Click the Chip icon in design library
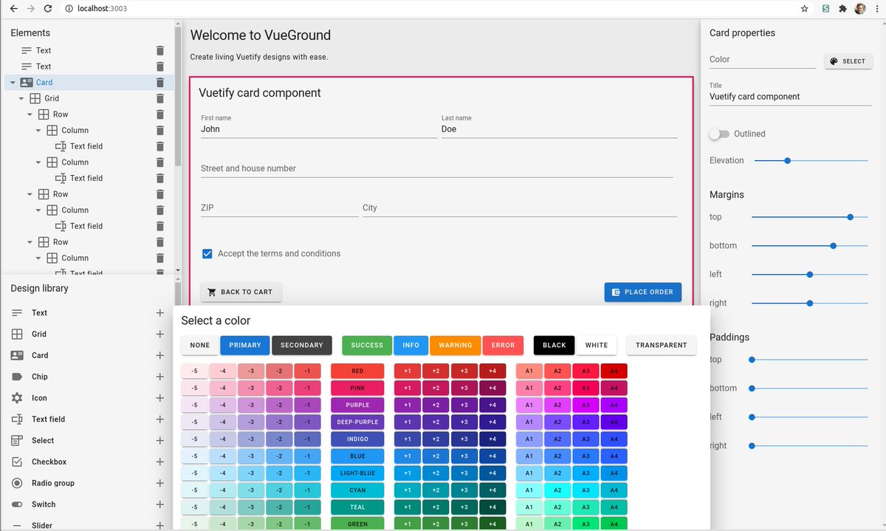This screenshot has width=886, height=531. tap(17, 377)
